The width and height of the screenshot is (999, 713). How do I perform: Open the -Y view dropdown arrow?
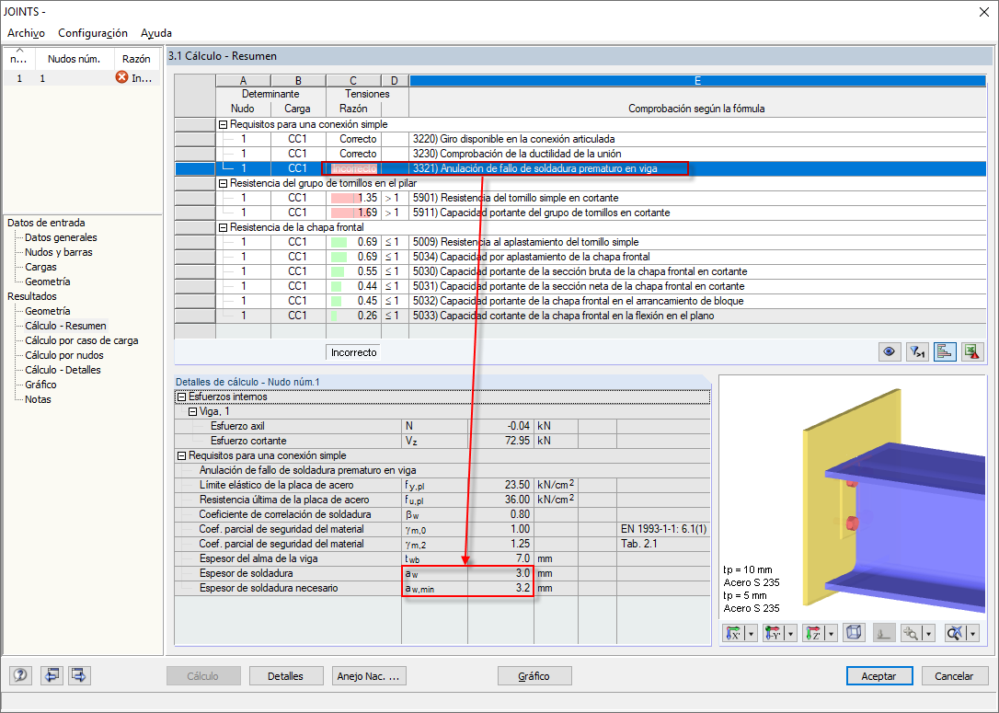[791, 633]
